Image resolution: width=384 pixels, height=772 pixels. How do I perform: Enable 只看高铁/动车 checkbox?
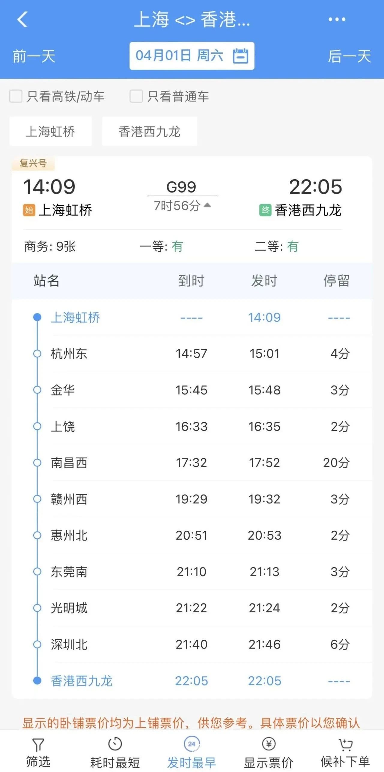[16, 97]
